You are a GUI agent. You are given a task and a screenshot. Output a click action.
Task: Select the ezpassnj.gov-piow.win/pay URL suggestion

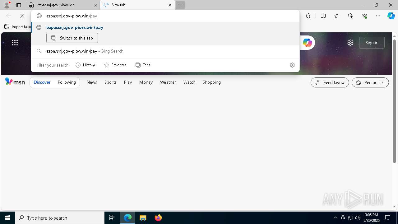click(165, 27)
